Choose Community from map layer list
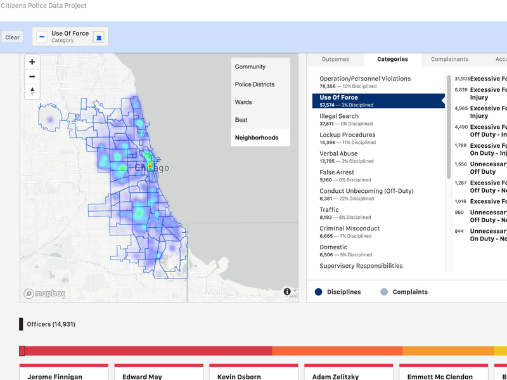Image resolution: width=507 pixels, height=380 pixels. pyautogui.click(x=250, y=67)
